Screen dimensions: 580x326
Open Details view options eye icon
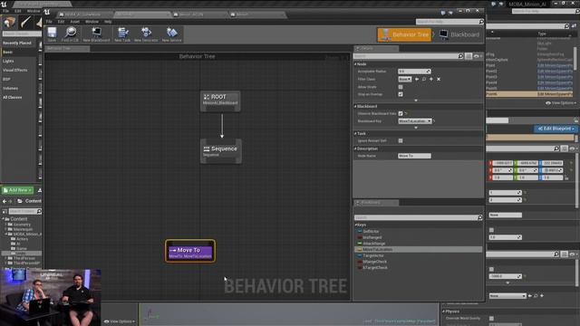coord(478,56)
